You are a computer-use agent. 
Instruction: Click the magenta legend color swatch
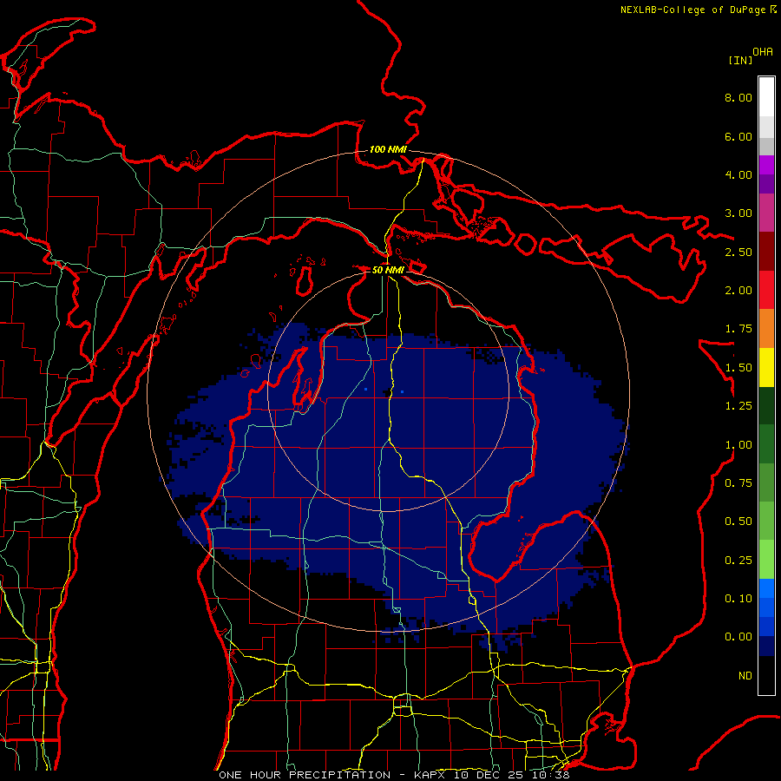[766, 165]
